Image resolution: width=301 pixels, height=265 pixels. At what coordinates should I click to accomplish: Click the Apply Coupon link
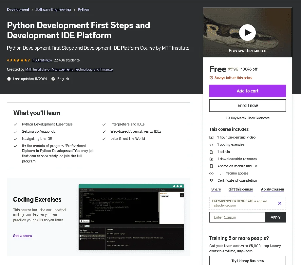(x=272, y=189)
